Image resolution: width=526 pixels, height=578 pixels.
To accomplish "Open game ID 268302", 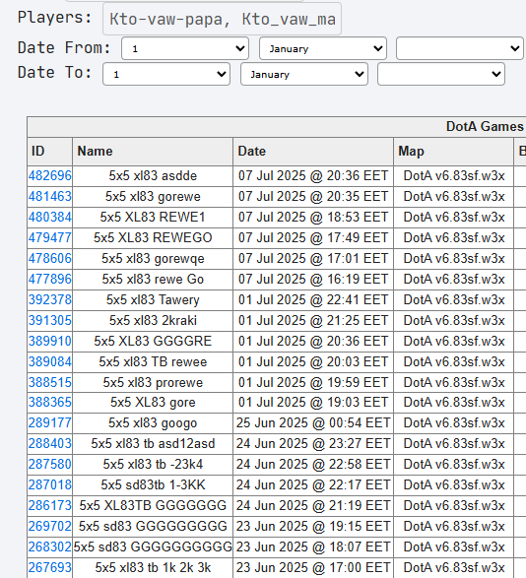I will (50, 546).
